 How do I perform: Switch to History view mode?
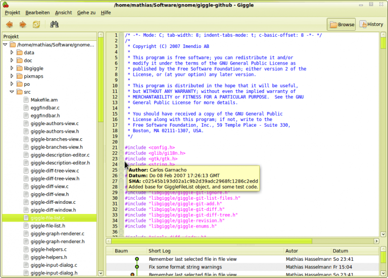(x=371, y=24)
